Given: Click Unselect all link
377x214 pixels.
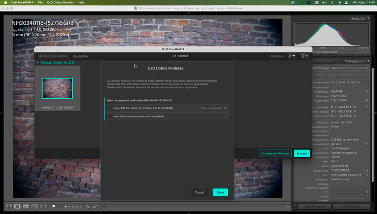Looking at the screenshot, I should [x=277, y=56].
